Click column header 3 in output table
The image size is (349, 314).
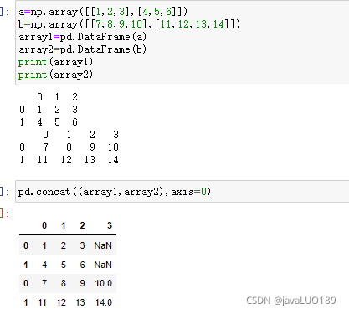click(110, 225)
